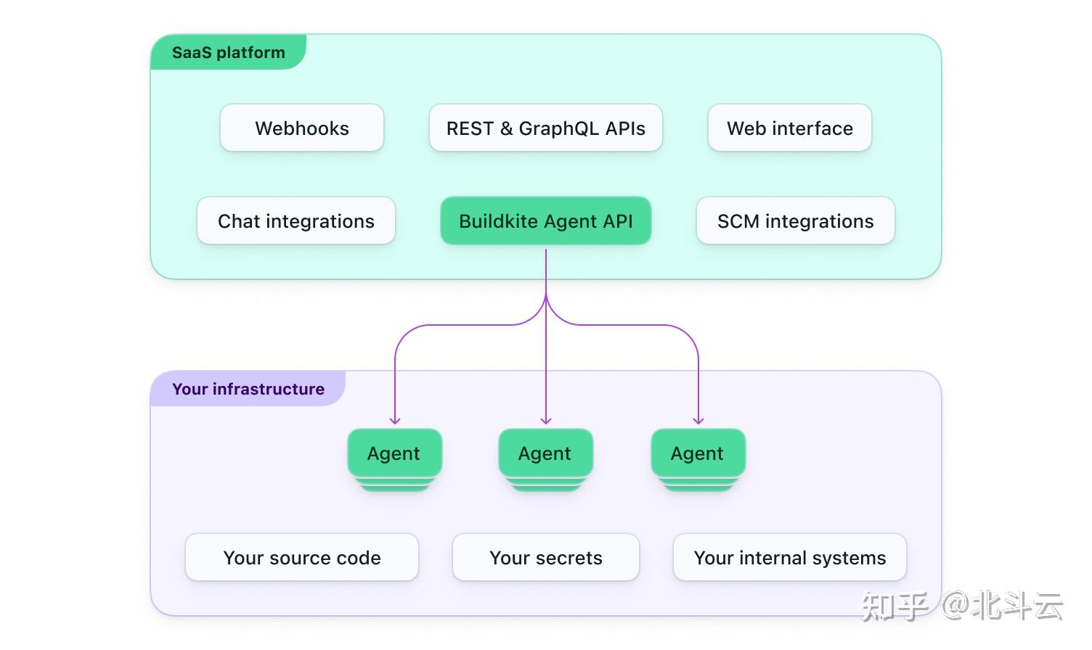The height and width of the screenshot is (650, 1092).
Task: Select the green Buildkite Agent API box
Action: click(546, 221)
